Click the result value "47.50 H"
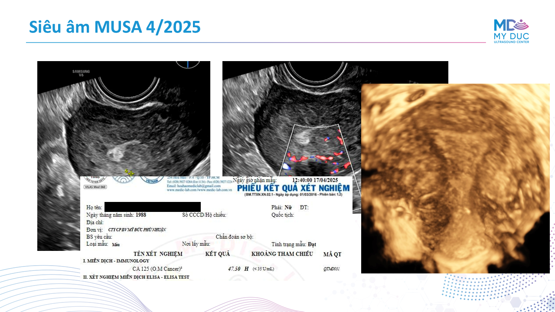The height and width of the screenshot is (312, 555). (x=238, y=269)
